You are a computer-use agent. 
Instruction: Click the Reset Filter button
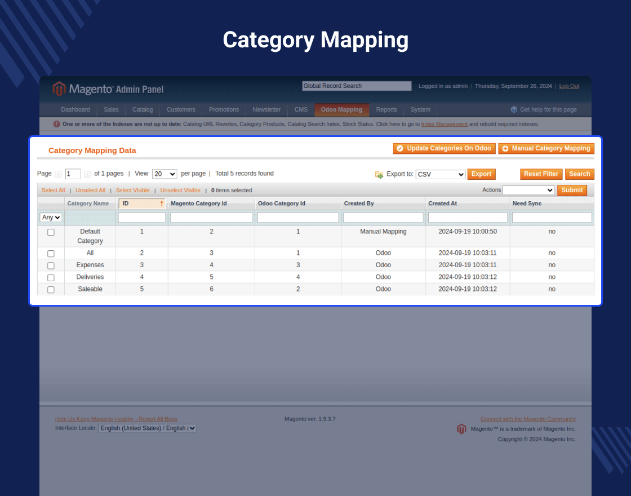point(541,174)
